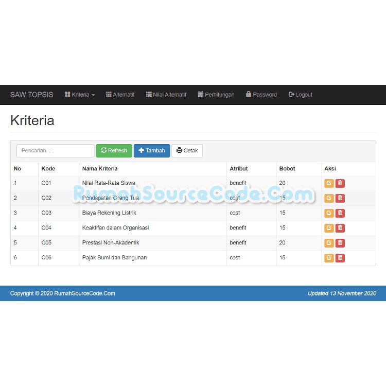Edit the Prestasi Non-Akademik criterion

329,243
